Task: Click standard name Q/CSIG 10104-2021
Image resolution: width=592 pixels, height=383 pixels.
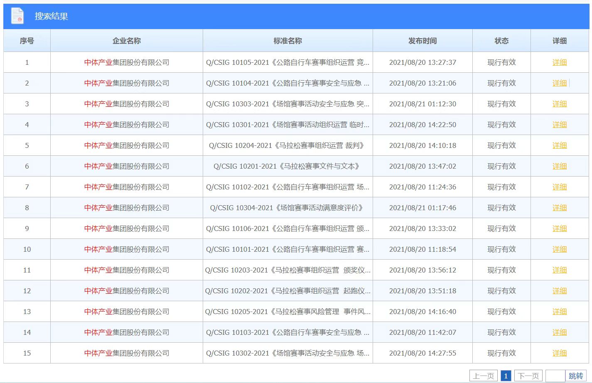Action: click(288, 83)
